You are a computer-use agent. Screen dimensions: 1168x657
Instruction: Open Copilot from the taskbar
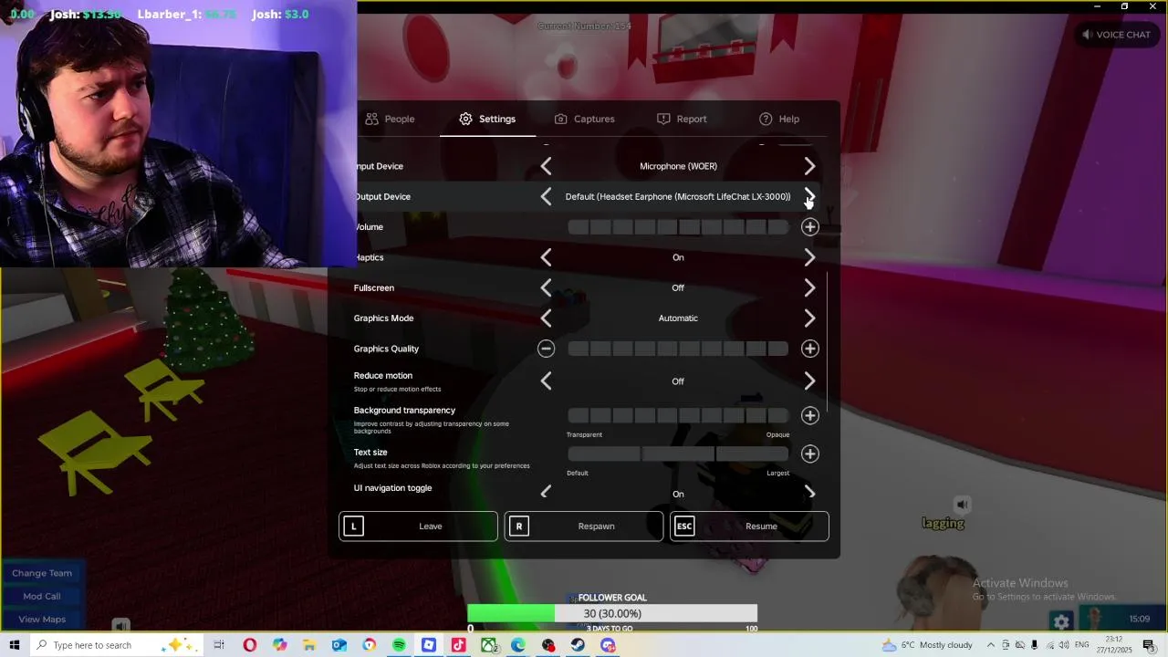(x=279, y=645)
